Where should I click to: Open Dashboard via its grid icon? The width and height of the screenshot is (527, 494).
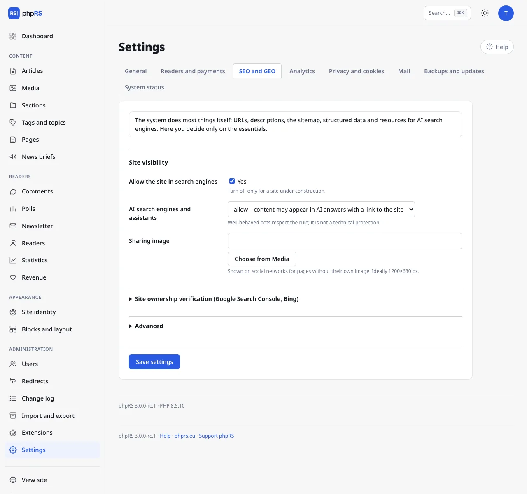pyautogui.click(x=13, y=36)
